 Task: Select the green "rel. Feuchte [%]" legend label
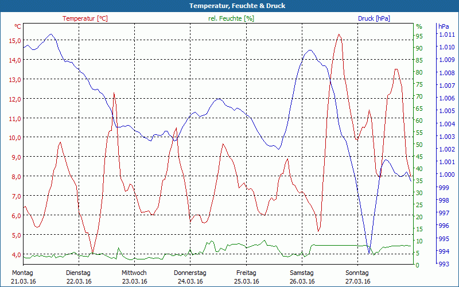tap(231, 18)
